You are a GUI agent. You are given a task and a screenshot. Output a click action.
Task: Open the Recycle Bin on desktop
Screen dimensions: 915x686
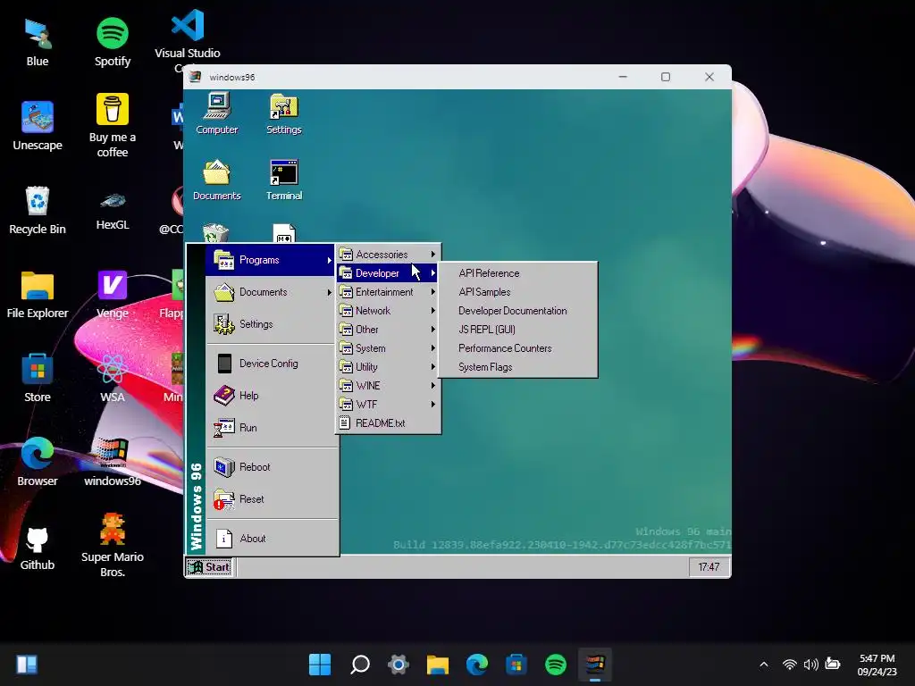point(38,210)
